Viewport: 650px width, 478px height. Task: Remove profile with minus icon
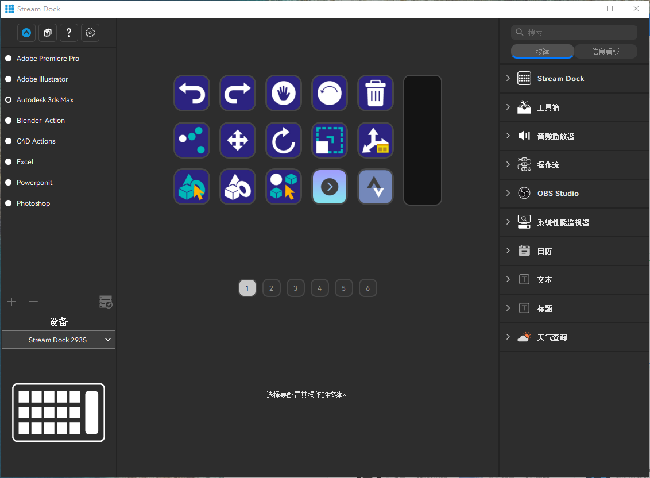pyautogui.click(x=33, y=302)
